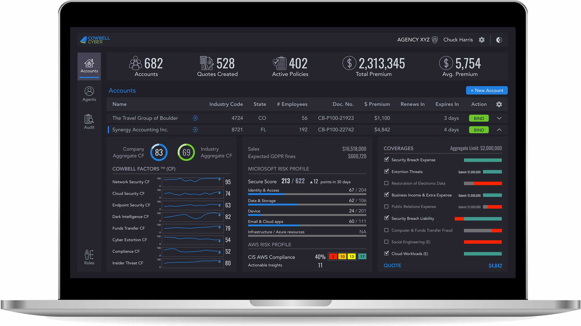The height and width of the screenshot is (326, 581).
Task: Expand The Travel Group of Boulder row
Action: point(499,118)
